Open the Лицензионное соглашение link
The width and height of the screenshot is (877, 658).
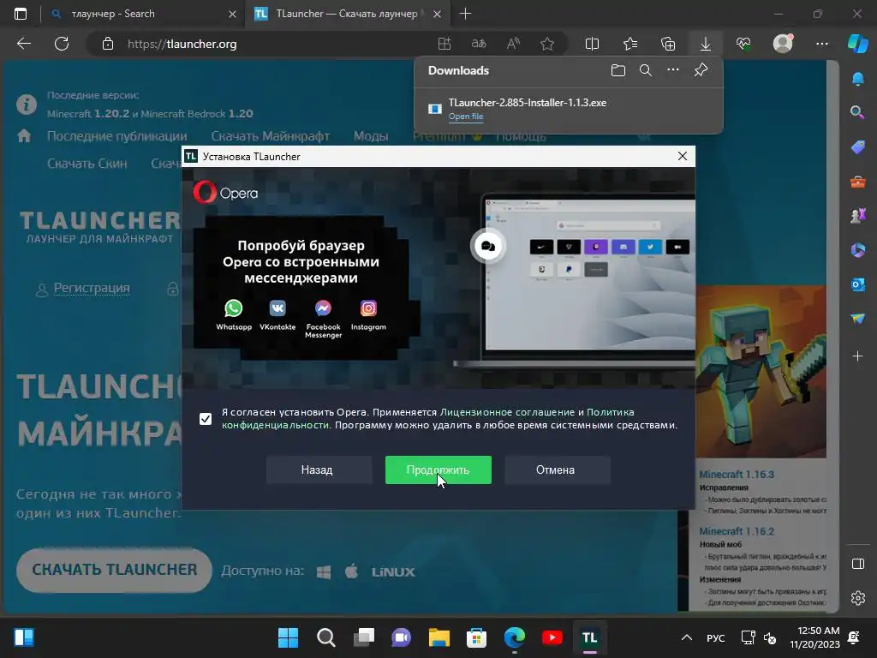pos(507,412)
